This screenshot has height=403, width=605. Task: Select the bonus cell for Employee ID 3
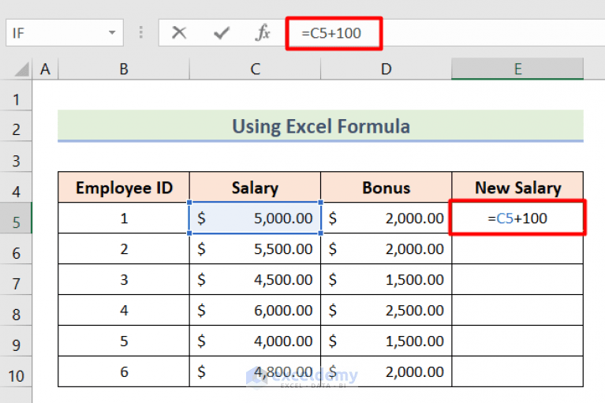387,280
